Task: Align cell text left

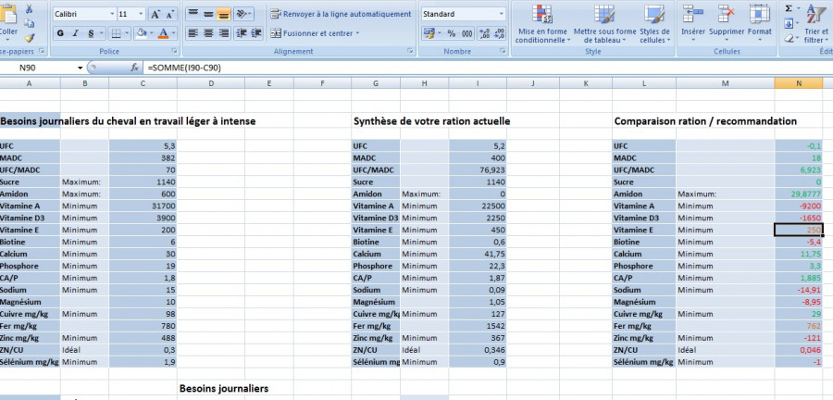Action: coord(193,33)
